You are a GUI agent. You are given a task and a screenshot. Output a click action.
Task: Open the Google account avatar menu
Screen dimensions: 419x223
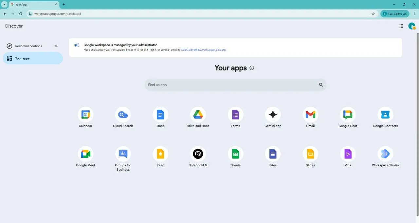click(x=411, y=26)
